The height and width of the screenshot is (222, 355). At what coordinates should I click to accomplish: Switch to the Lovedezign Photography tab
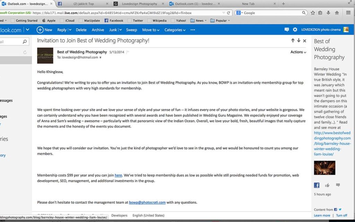[139, 4]
